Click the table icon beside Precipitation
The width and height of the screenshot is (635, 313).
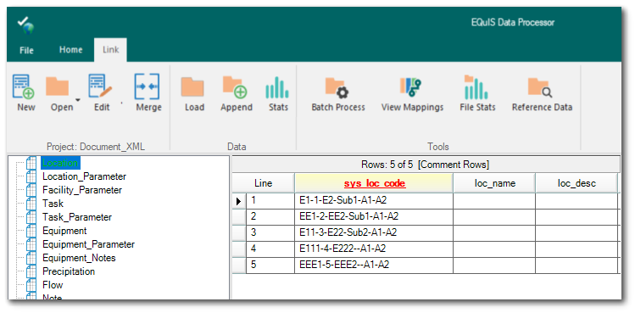click(31, 271)
